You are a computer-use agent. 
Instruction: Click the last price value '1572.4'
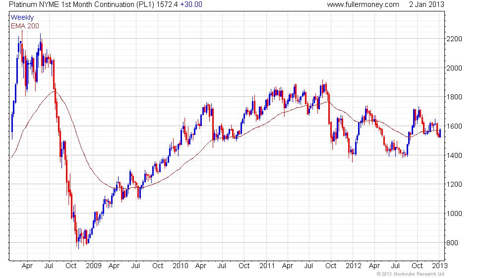(x=167, y=4)
